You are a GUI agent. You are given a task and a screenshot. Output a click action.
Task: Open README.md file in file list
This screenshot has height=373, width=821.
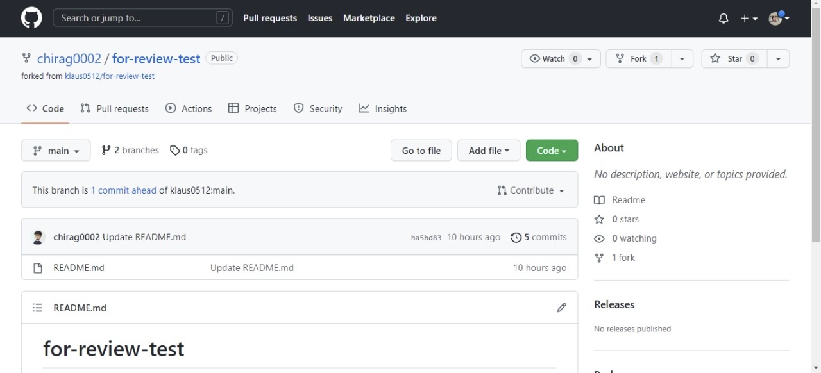79,268
